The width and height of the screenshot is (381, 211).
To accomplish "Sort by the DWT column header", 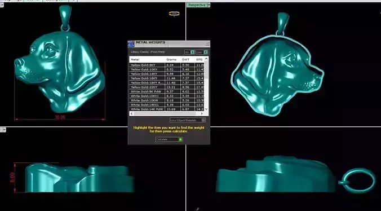I will tap(187, 60).
